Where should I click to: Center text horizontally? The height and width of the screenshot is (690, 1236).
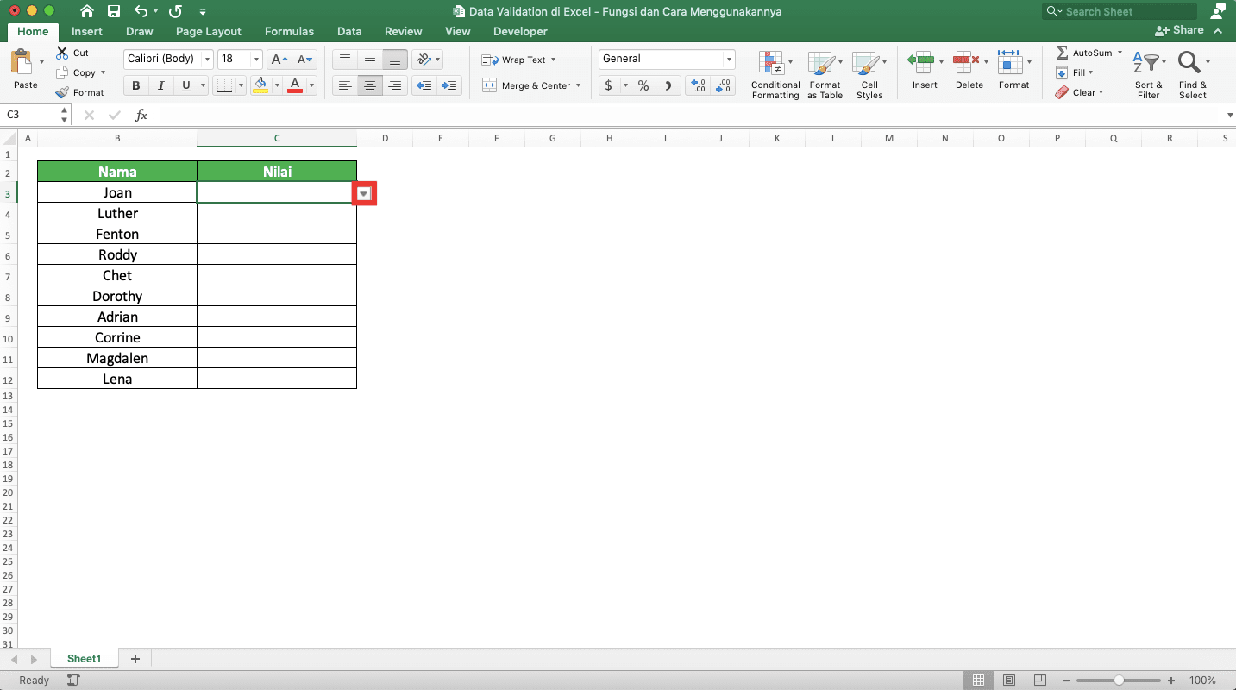tap(370, 85)
